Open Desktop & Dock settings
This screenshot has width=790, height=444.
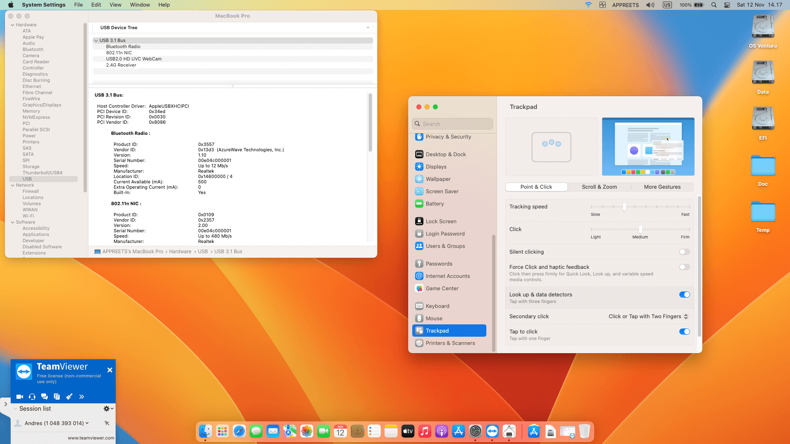click(x=449, y=154)
